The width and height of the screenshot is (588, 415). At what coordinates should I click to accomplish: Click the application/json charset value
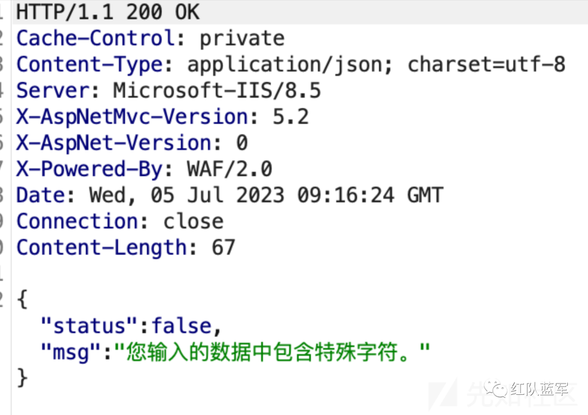tap(376, 65)
